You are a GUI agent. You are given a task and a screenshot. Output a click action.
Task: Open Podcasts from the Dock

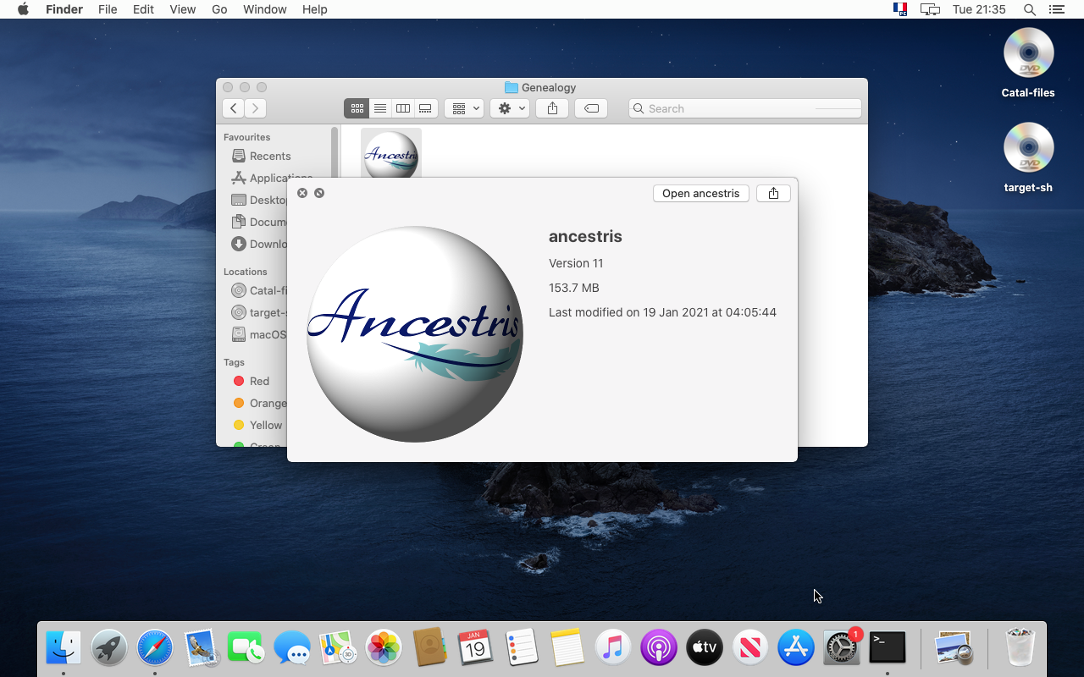658,648
